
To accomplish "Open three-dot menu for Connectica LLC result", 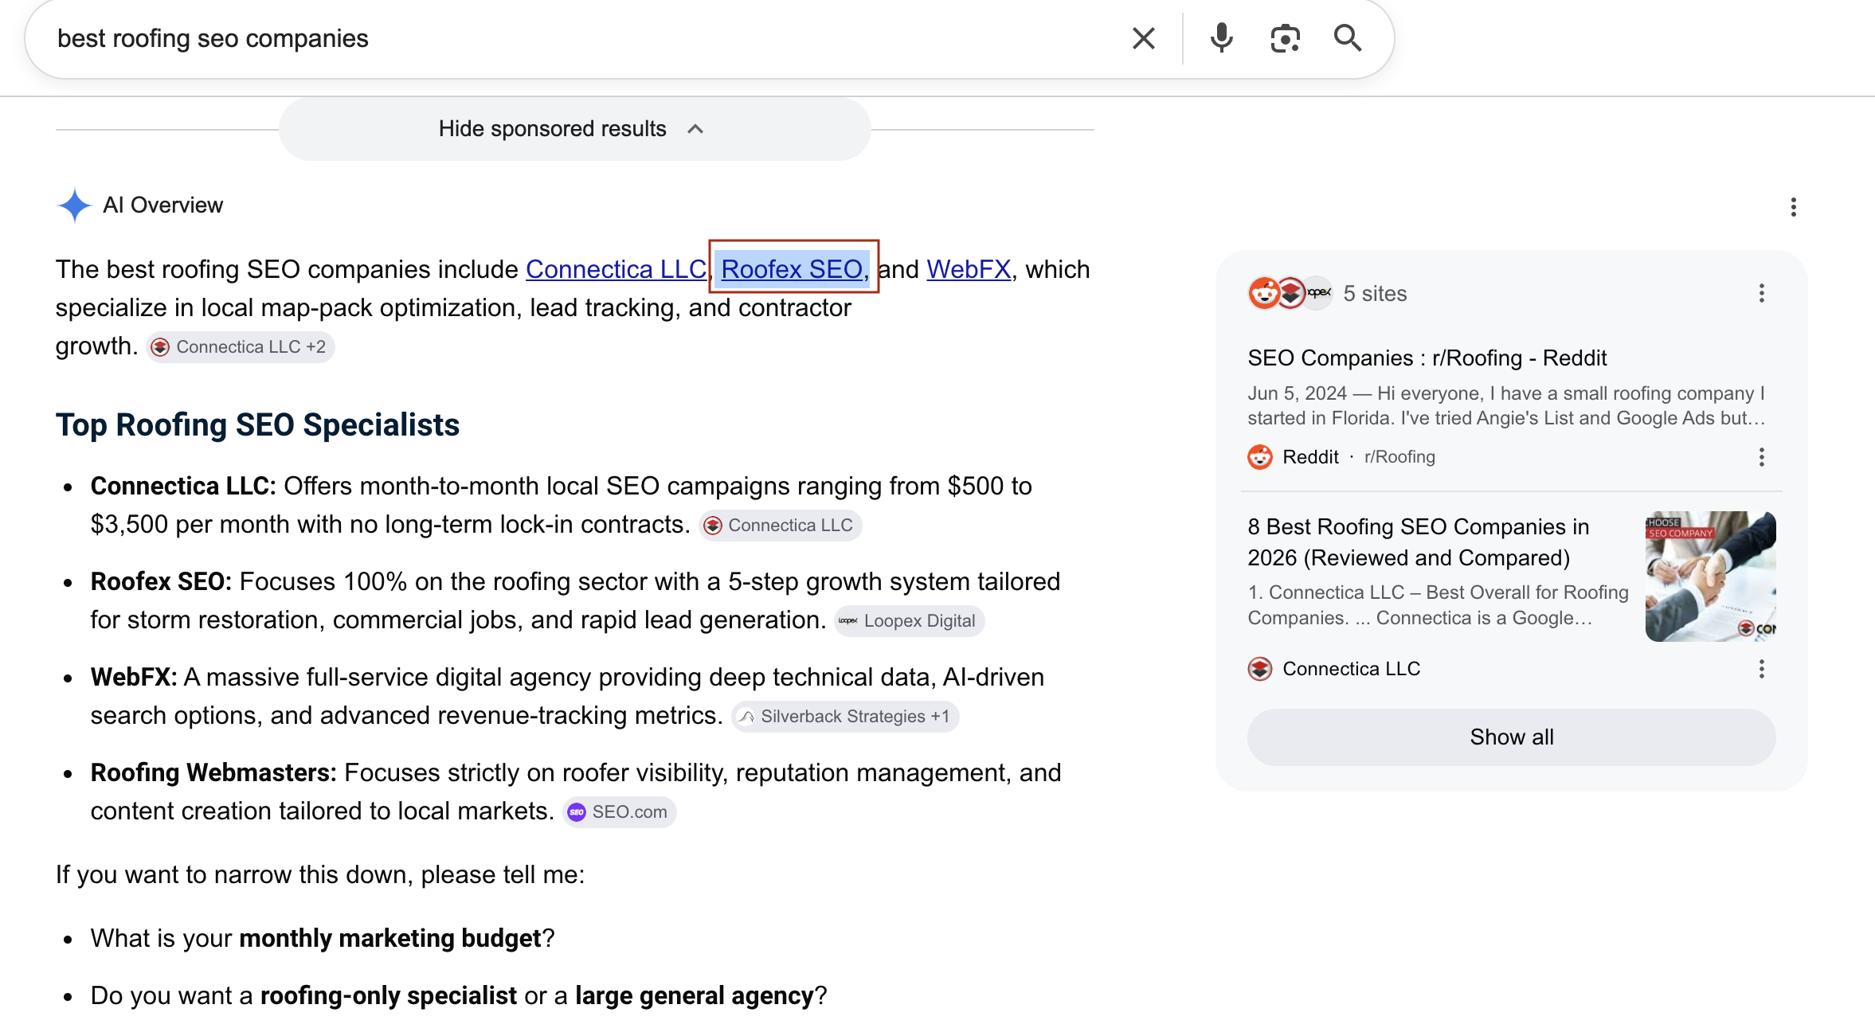I will click(1761, 669).
